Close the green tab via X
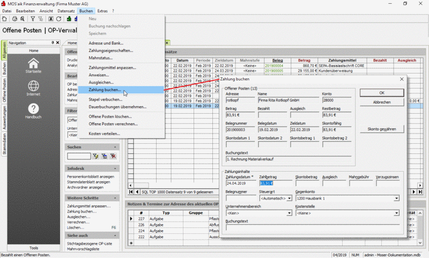This screenshot has width=429, height=258. click(x=167, y=43)
